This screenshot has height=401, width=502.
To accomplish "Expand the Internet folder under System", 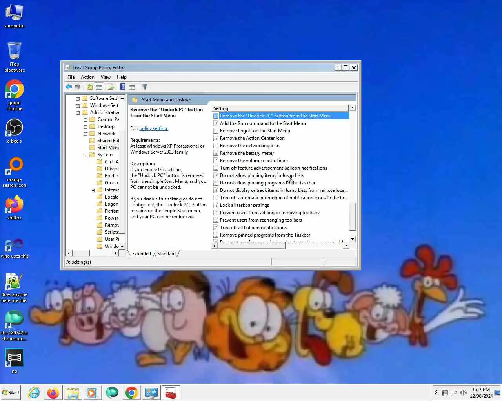I will (93, 190).
